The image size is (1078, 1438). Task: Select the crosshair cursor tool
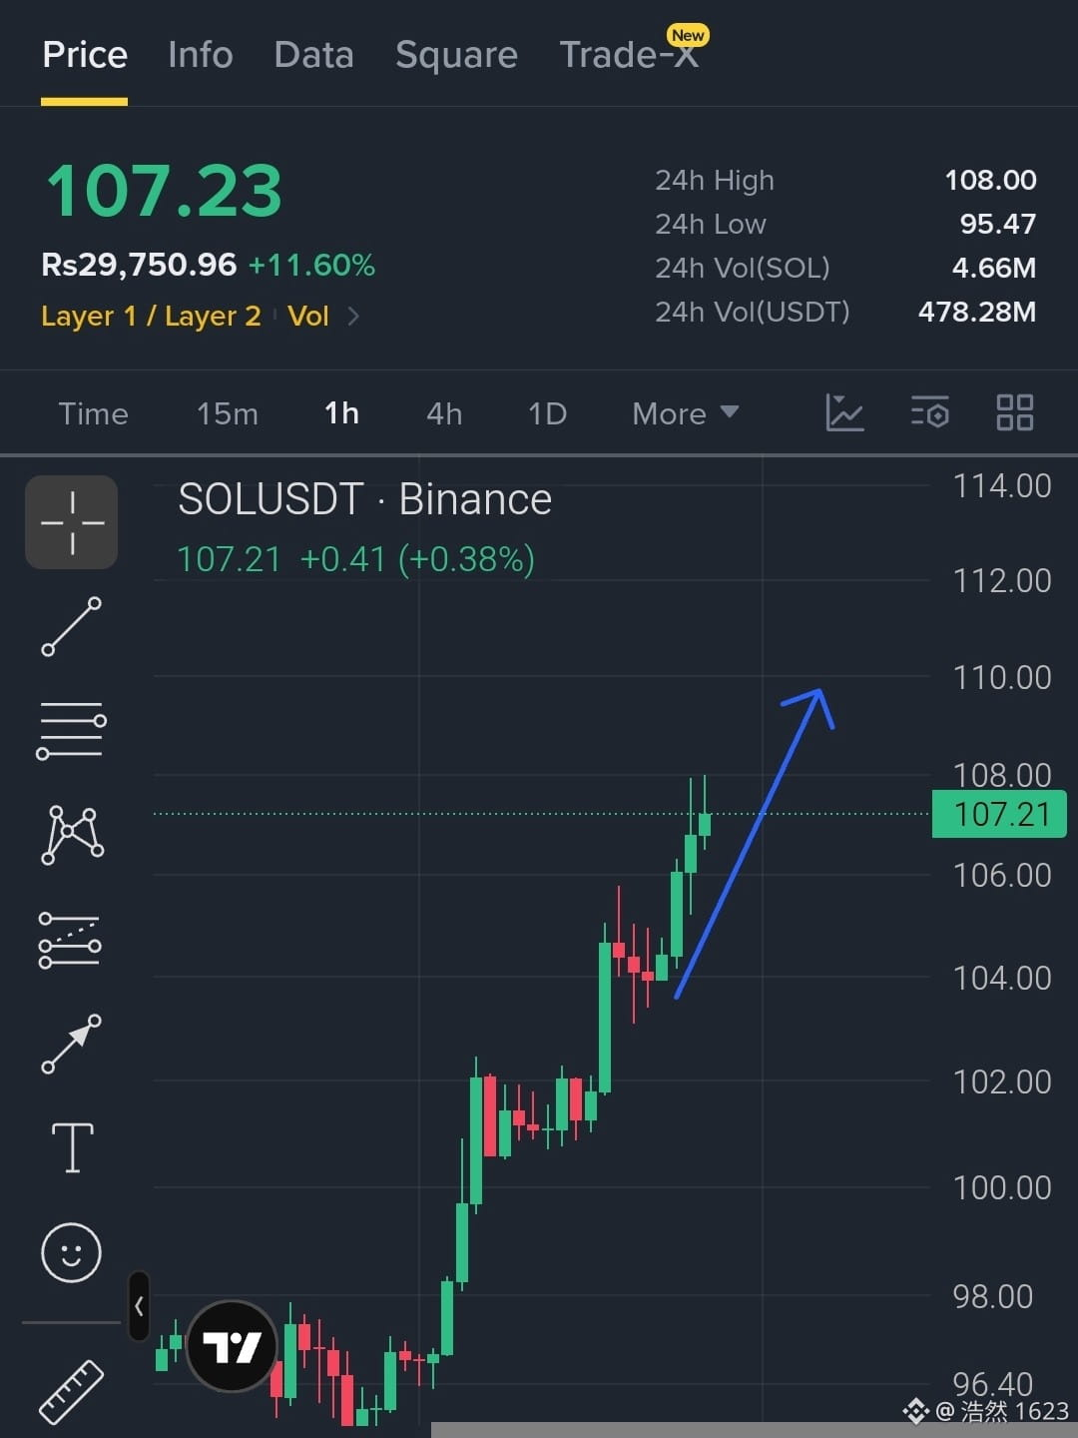click(72, 522)
